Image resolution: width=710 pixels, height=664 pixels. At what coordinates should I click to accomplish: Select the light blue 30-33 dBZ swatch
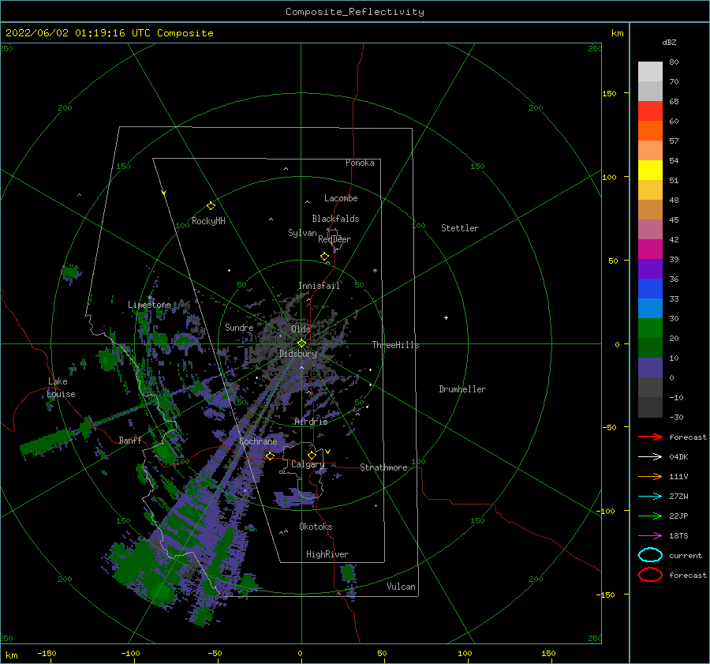pyautogui.click(x=650, y=308)
